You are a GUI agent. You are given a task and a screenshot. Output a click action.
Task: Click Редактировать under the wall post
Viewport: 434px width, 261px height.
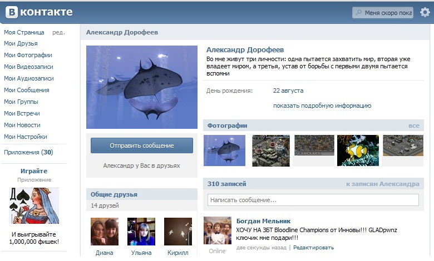pyautogui.click(x=314, y=248)
